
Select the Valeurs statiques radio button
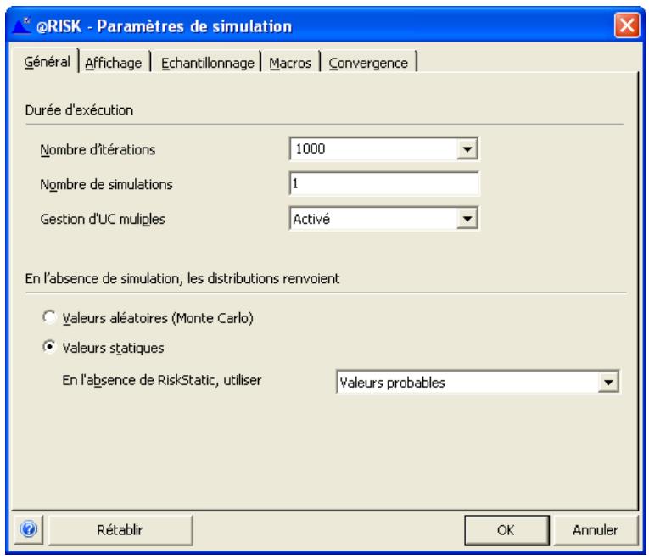50,346
